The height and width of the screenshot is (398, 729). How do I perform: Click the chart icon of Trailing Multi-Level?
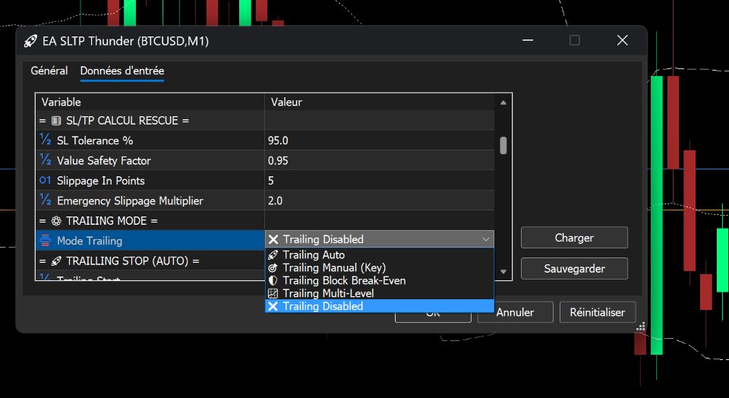tap(273, 293)
